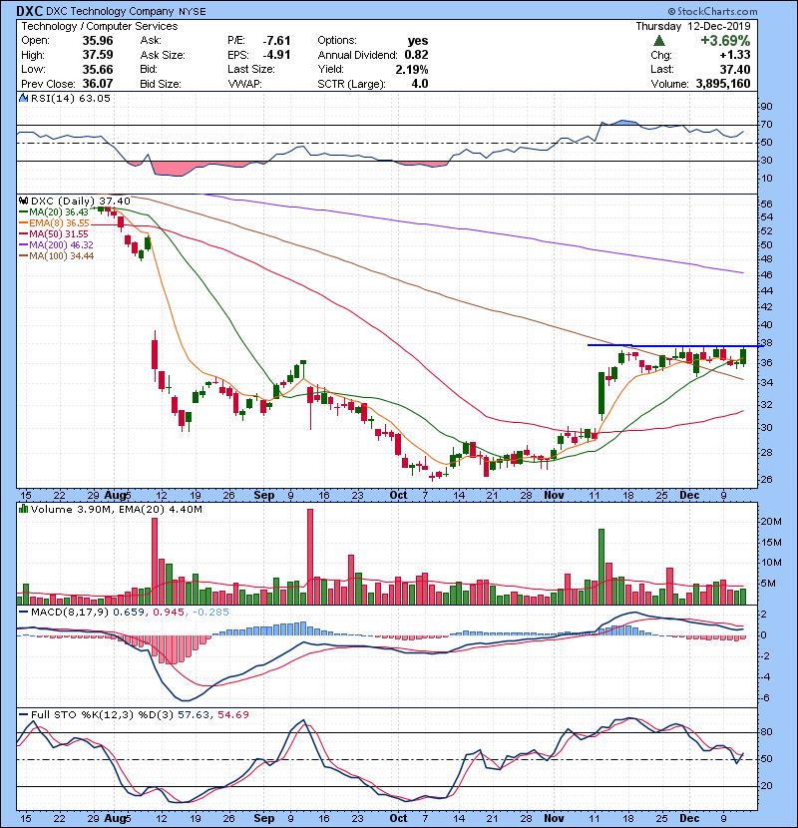798x828 pixels.
Task: Click the SCTR (Large) value 4.0
Action: click(x=420, y=84)
